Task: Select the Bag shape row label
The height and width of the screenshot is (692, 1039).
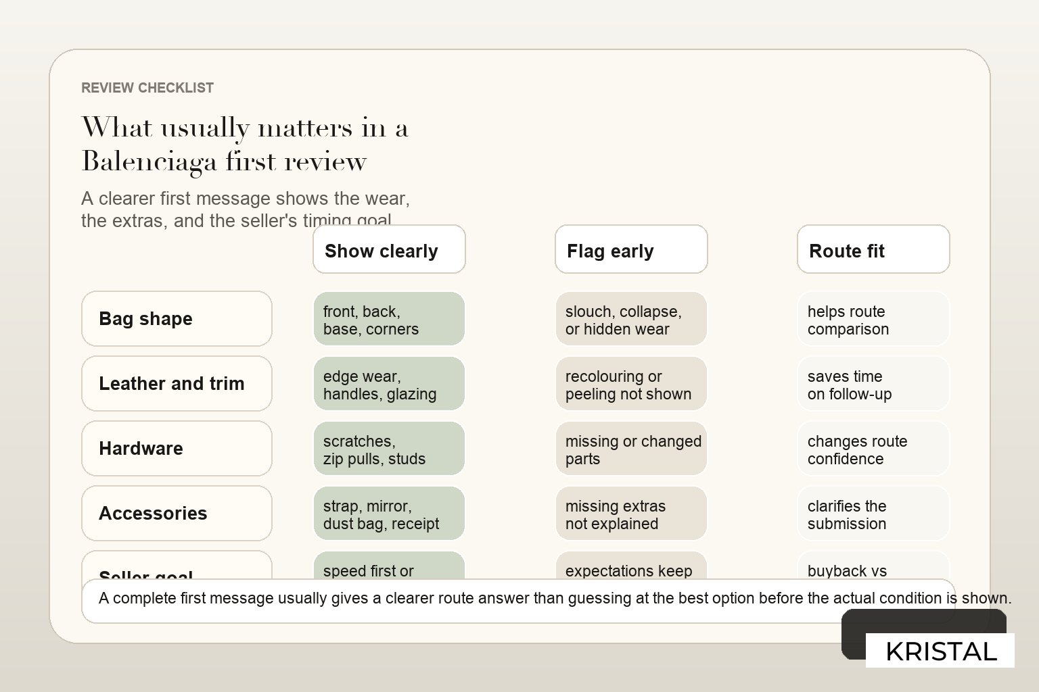Action: (x=177, y=319)
